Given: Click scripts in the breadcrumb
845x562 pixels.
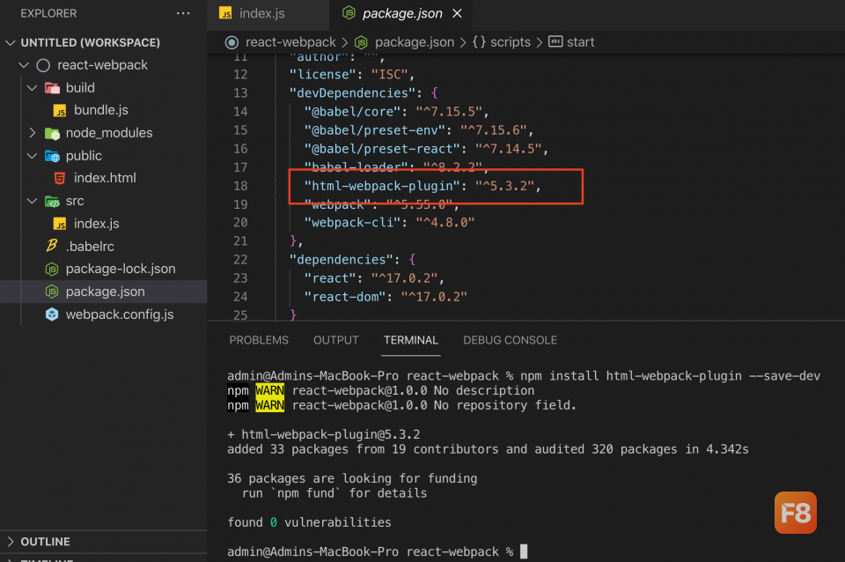Looking at the screenshot, I should pos(511,42).
